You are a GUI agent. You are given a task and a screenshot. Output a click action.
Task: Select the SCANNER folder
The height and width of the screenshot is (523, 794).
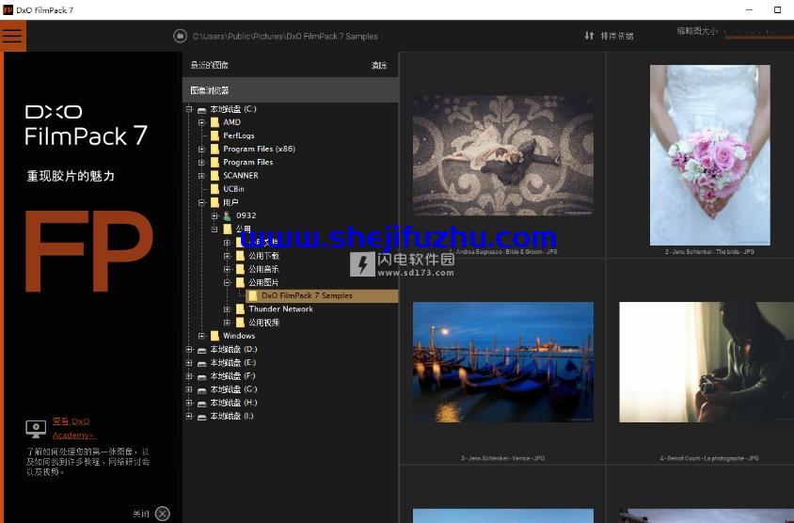(241, 176)
